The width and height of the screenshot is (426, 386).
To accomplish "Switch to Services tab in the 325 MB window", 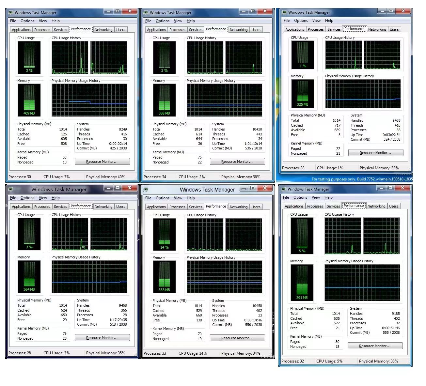I will pyautogui.click(x=334, y=29).
